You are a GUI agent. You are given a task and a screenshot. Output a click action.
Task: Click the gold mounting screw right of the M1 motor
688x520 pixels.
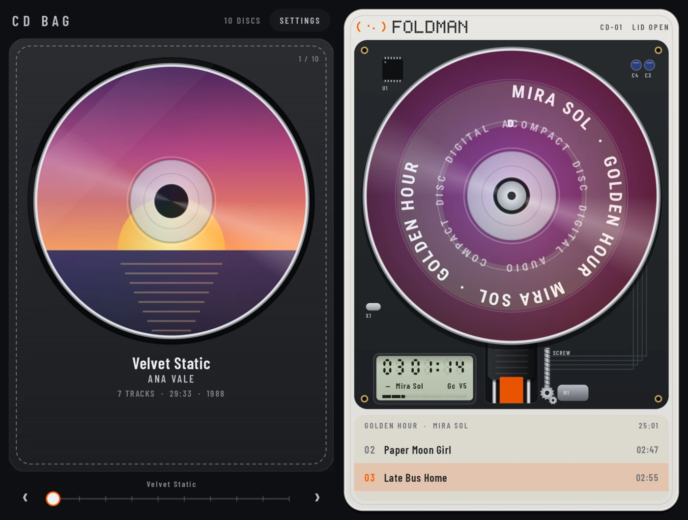[658, 399]
